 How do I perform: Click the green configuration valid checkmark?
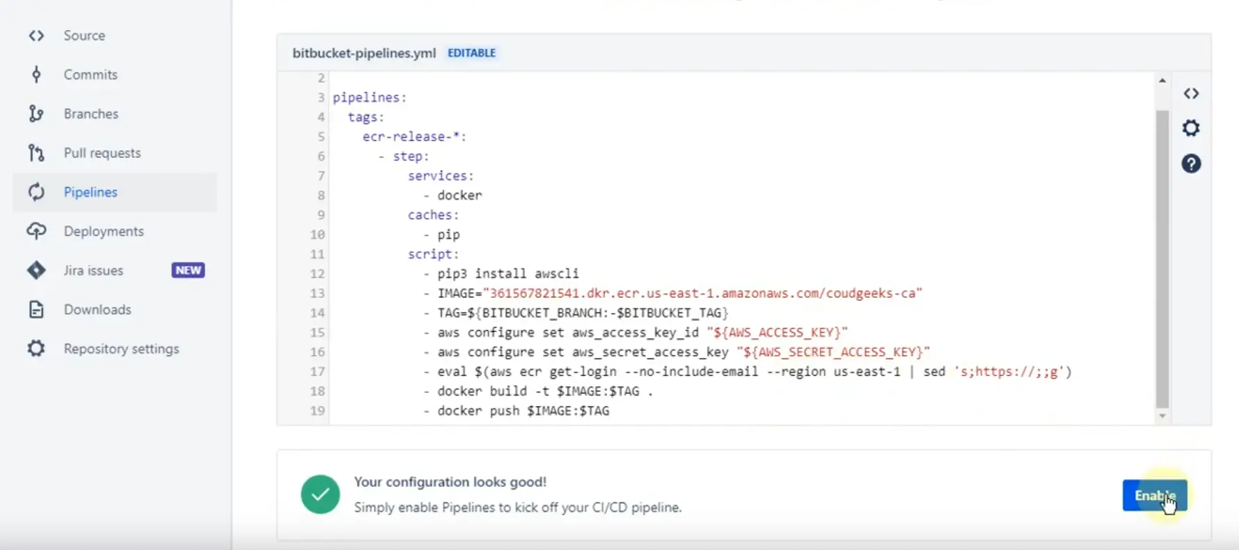320,494
